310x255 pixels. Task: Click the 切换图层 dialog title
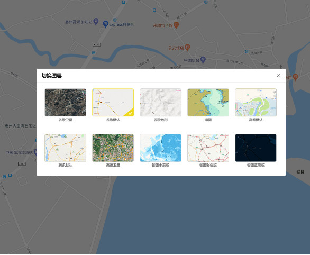pyautogui.click(x=52, y=76)
